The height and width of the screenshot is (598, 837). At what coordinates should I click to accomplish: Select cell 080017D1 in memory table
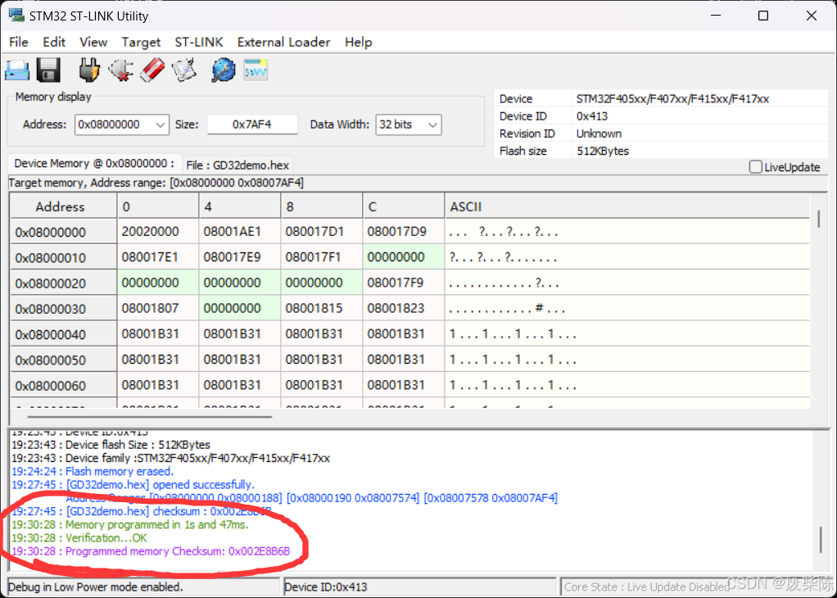click(322, 232)
